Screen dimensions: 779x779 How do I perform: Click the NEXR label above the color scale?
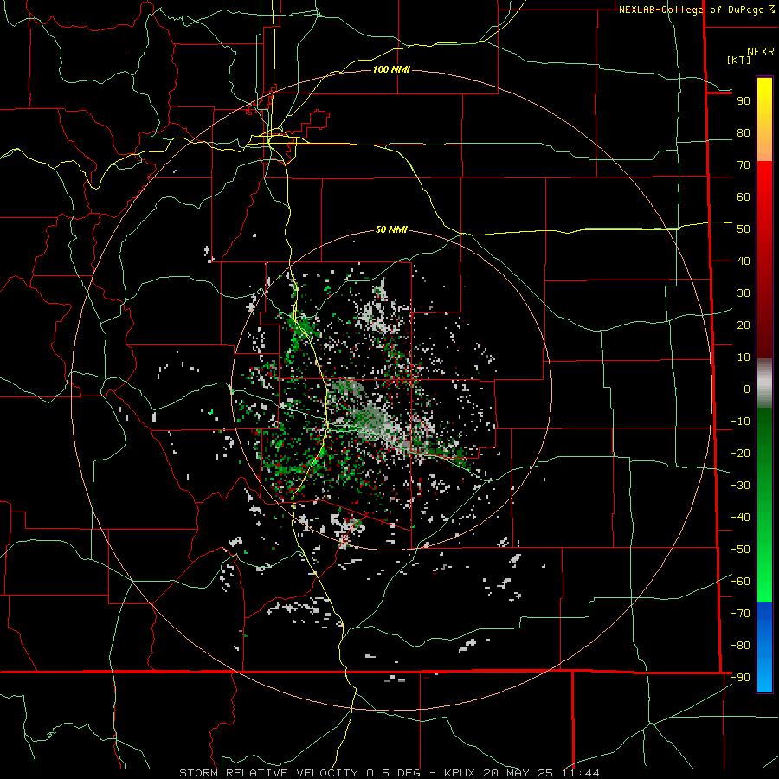click(760, 52)
